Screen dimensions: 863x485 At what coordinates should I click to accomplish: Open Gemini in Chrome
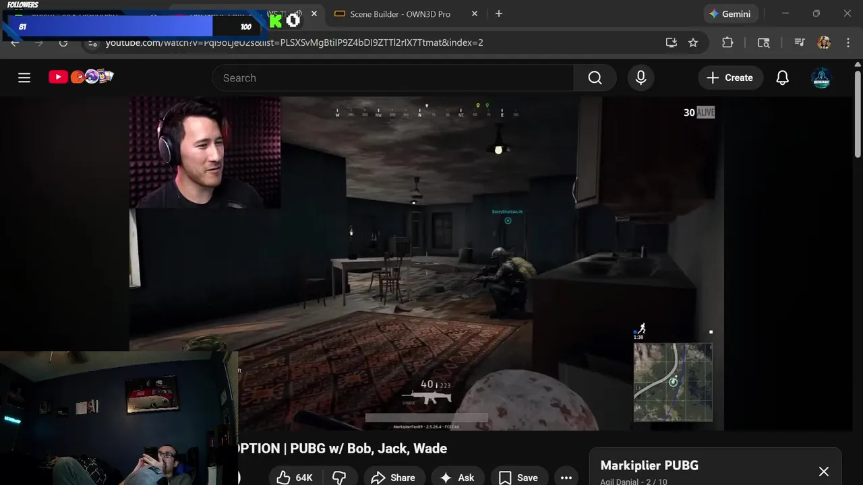(x=731, y=13)
